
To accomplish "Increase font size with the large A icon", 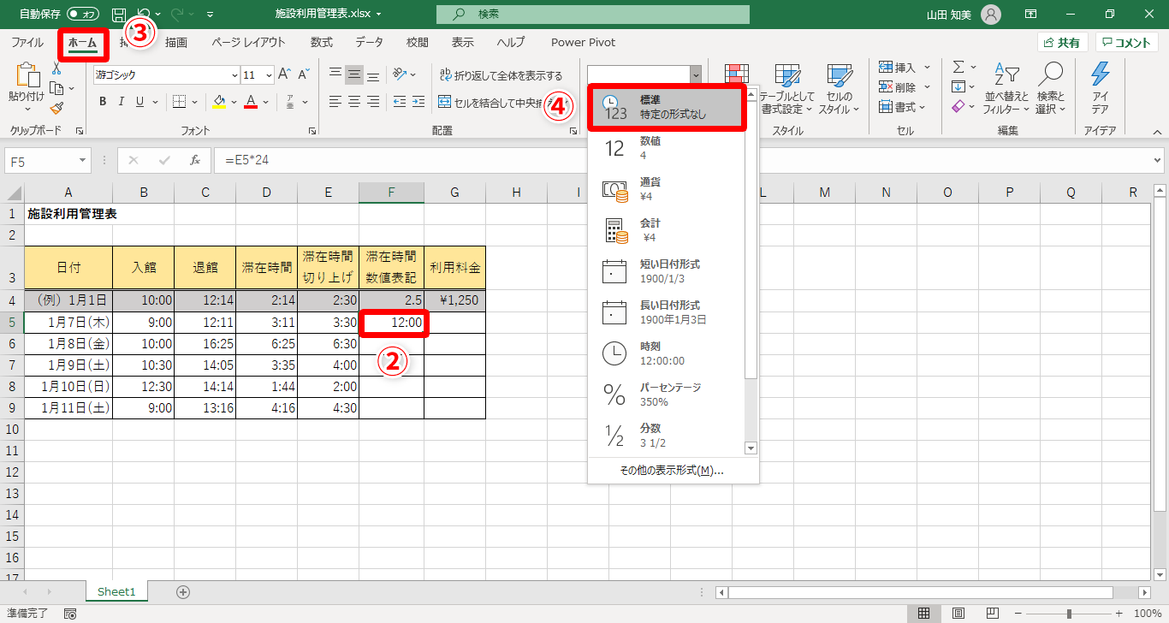I will (285, 74).
